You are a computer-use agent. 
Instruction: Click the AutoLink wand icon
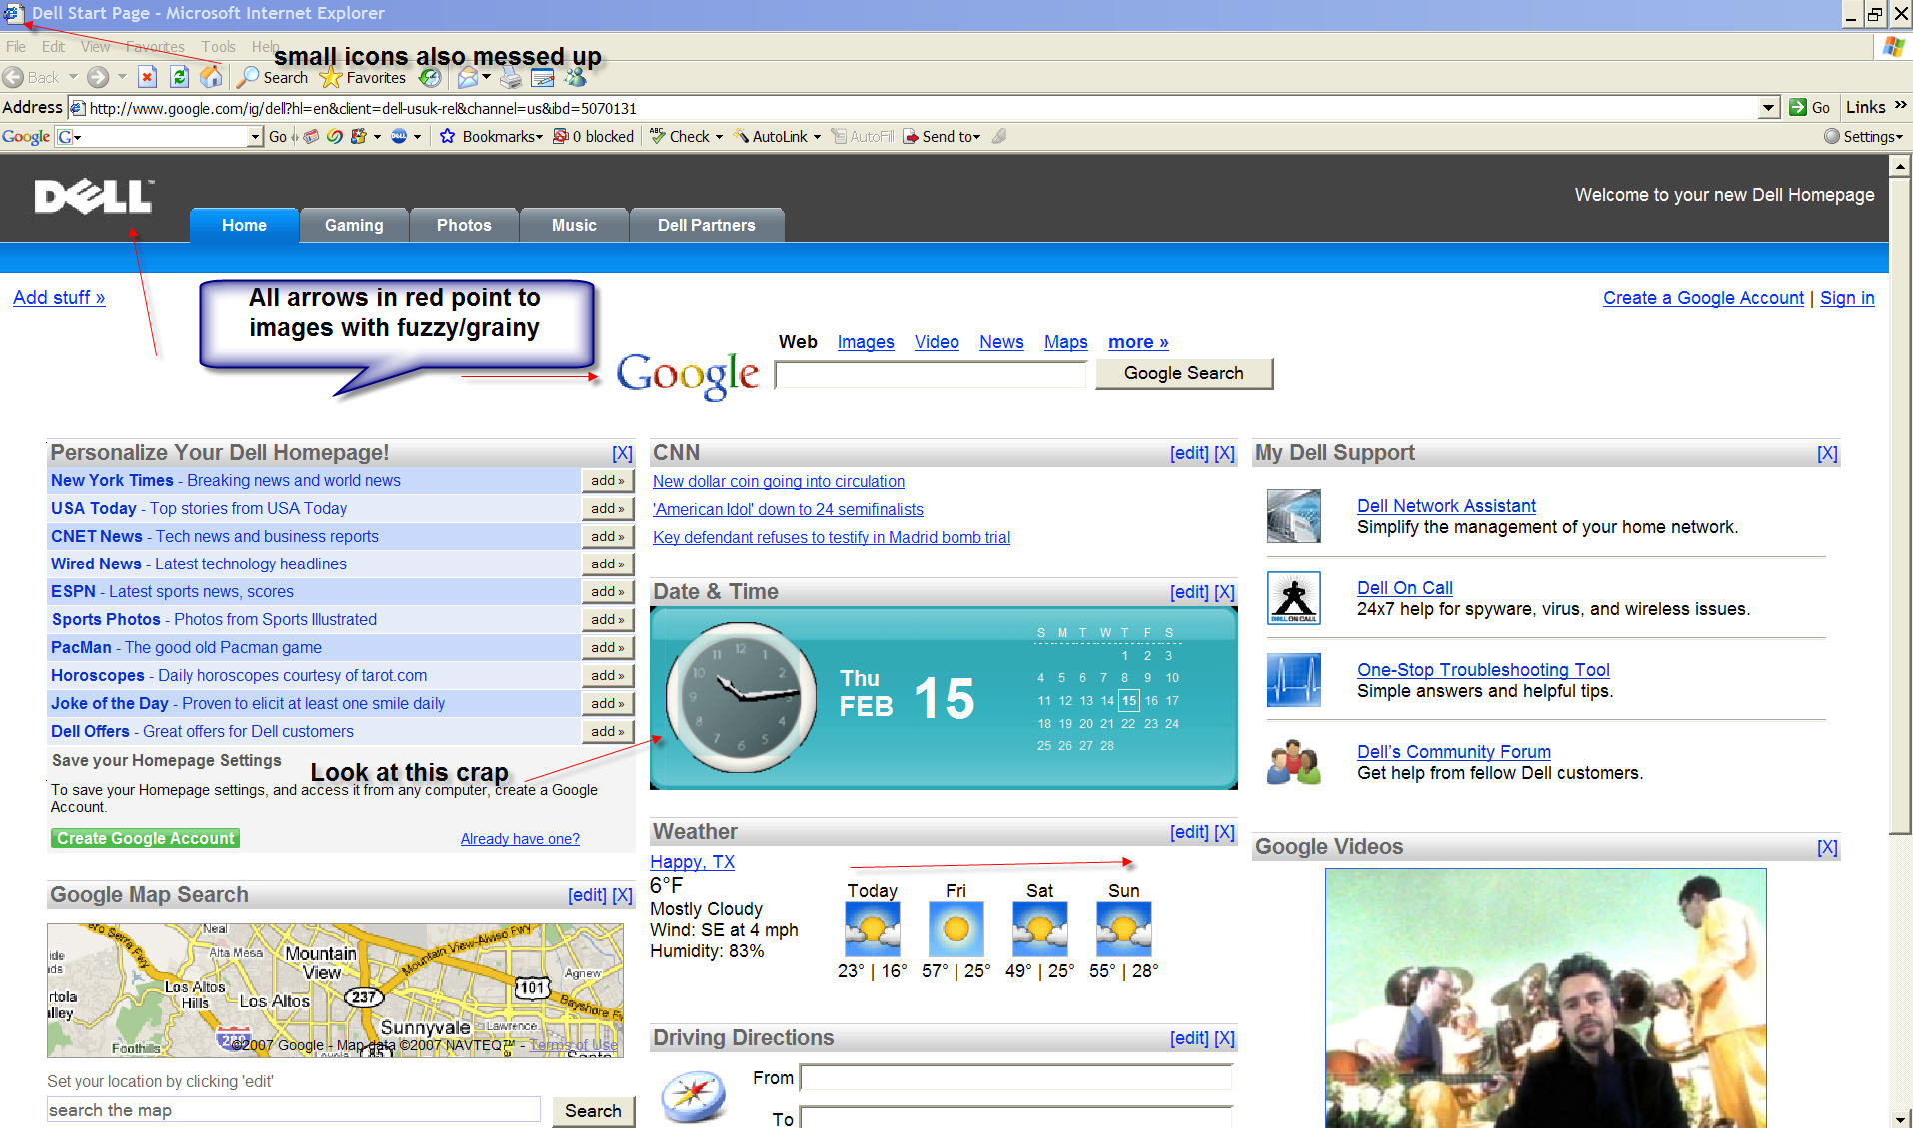741,136
